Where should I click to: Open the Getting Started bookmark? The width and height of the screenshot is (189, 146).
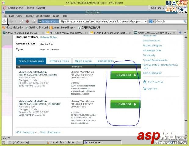point(37,27)
